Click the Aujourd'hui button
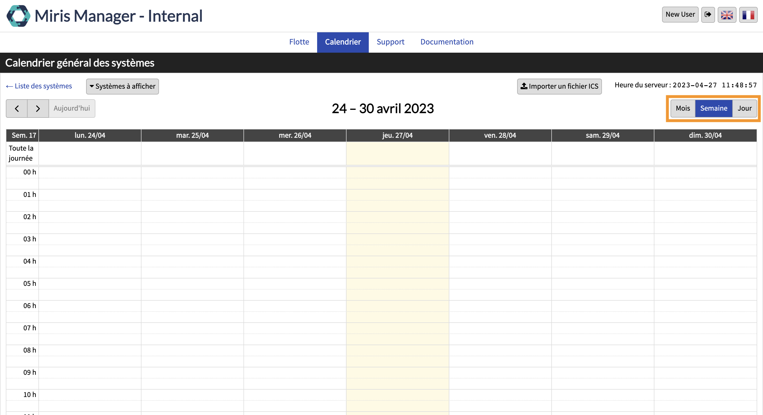Screen dimensions: 763x415 pos(72,108)
